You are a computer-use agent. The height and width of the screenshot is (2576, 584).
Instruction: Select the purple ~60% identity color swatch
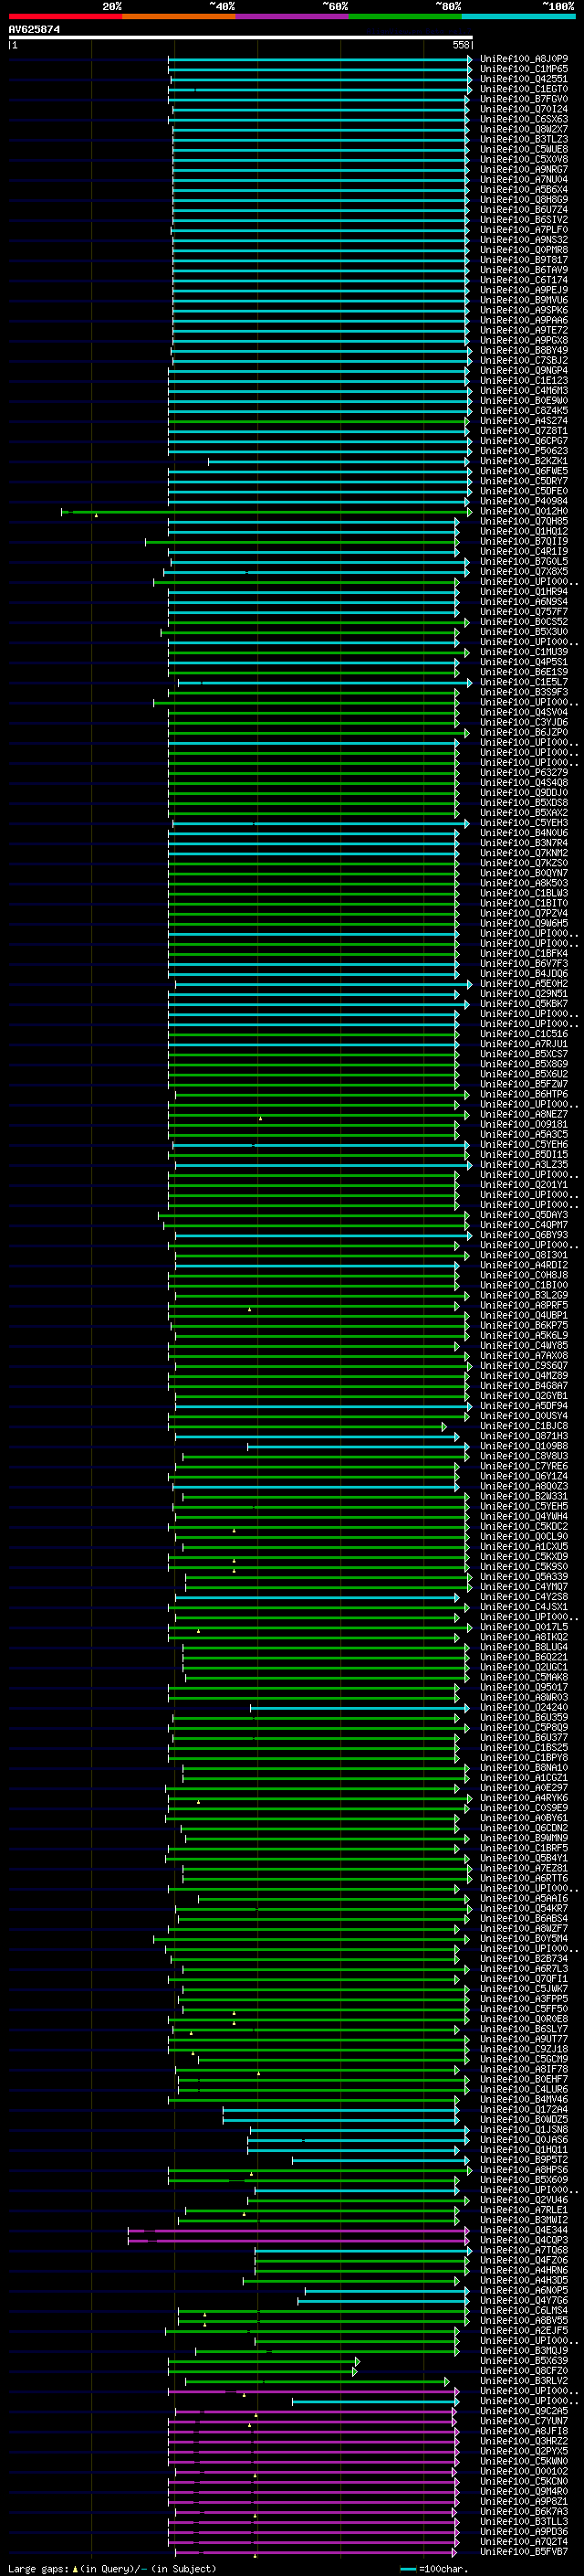[x=293, y=16]
